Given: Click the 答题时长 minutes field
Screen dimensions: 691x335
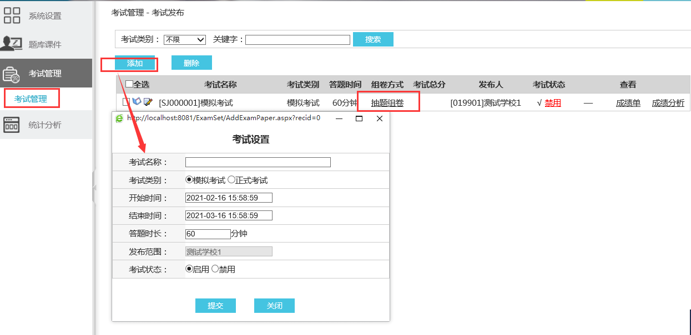Looking at the screenshot, I should click(x=208, y=234).
